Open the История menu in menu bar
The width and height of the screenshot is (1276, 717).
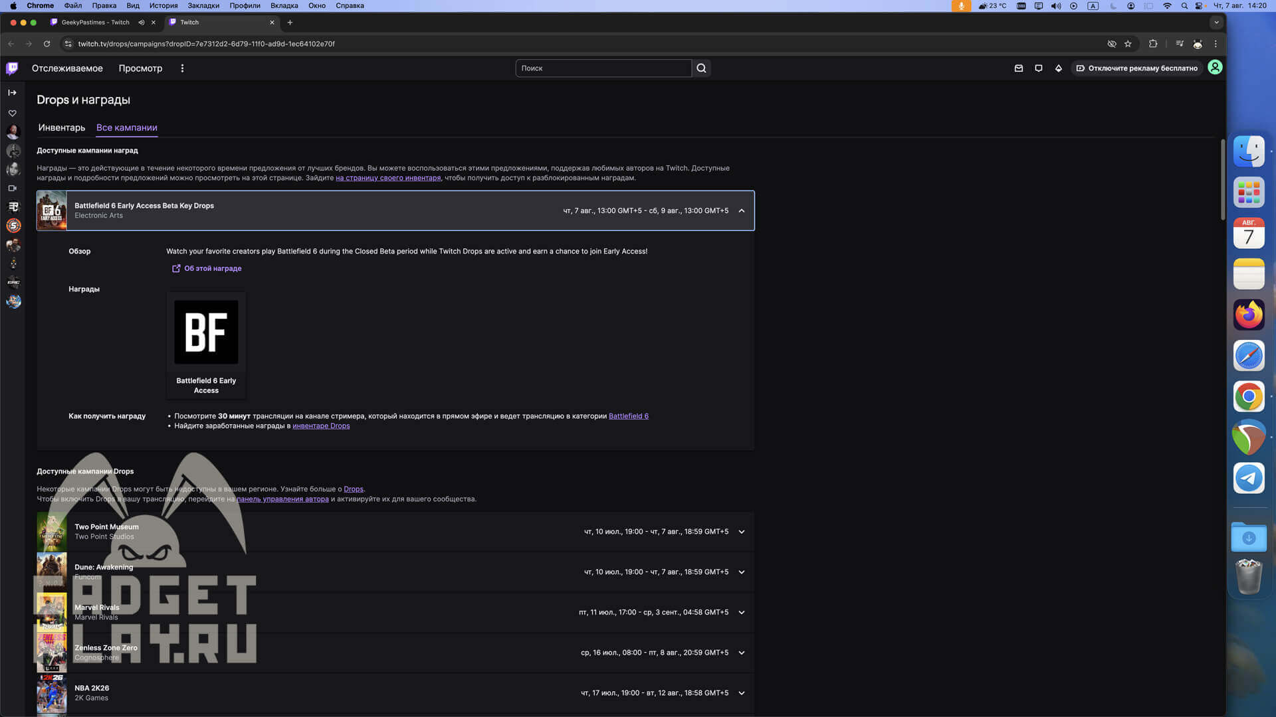point(163,5)
